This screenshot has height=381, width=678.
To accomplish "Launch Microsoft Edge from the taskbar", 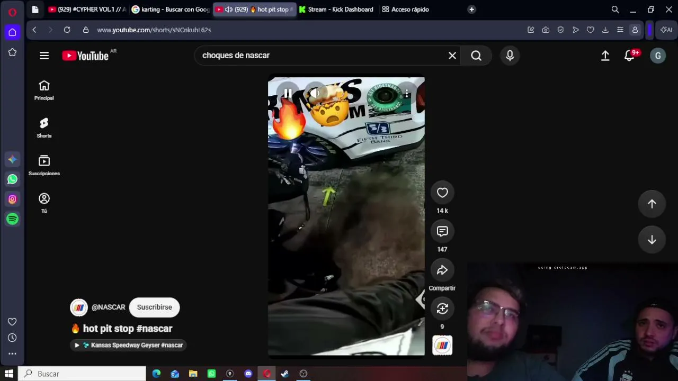I will coord(156,374).
